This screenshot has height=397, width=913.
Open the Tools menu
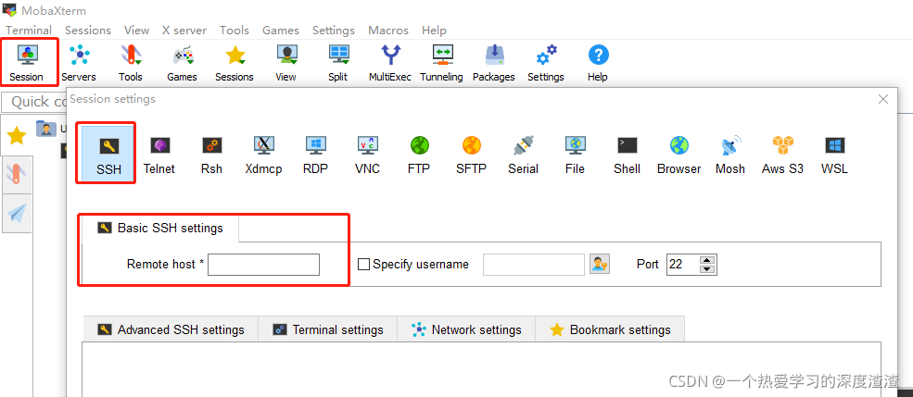(235, 31)
